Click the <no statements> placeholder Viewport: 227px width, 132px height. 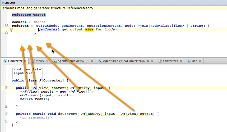coord(36,117)
